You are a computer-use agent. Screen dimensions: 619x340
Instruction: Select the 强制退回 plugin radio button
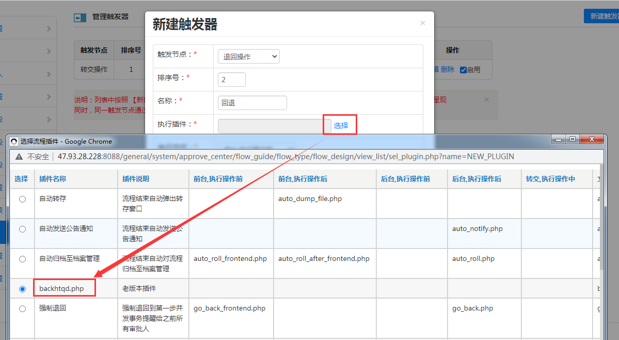[x=23, y=309]
